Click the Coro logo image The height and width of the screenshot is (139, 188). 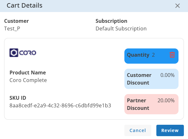[23, 53]
